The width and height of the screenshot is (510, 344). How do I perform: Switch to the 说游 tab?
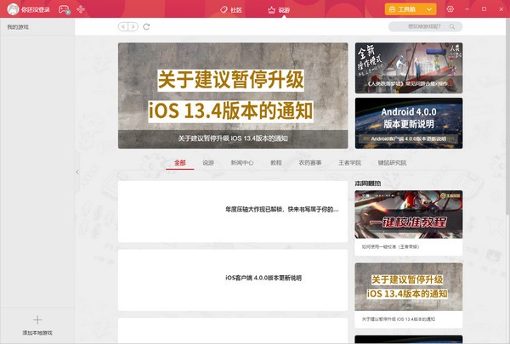click(279, 10)
